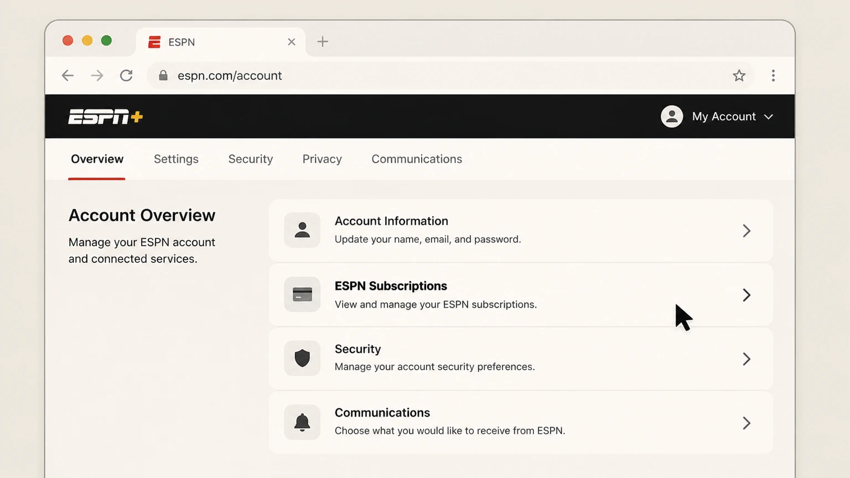Open the browser three-dot menu
This screenshot has width=850, height=478.
773,76
